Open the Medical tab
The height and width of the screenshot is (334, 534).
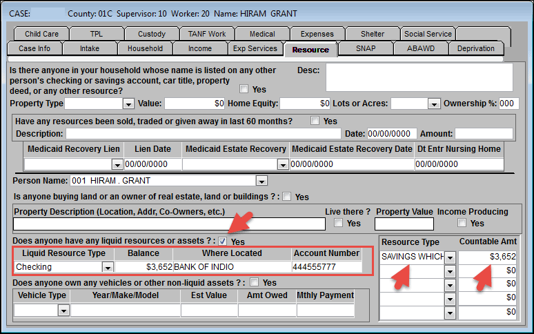click(262, 34)
